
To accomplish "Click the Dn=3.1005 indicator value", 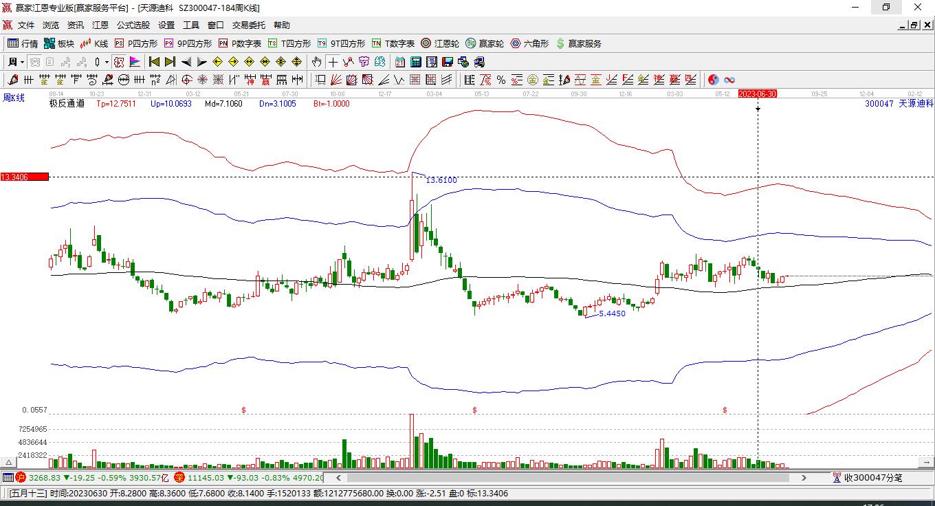I will [278, 104].
